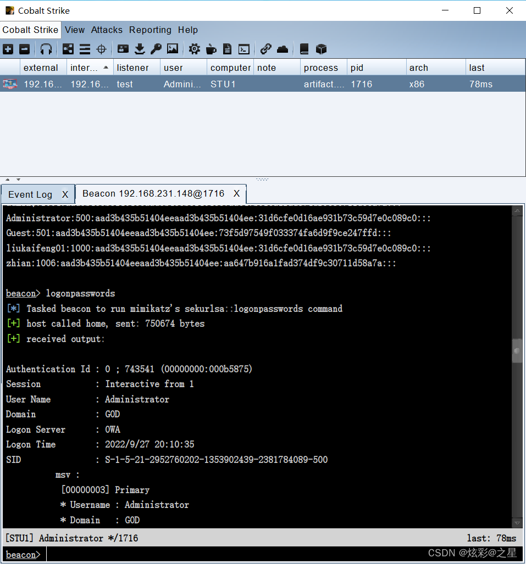Click the cloud icon to manage web server

click(x=283, y=49)
